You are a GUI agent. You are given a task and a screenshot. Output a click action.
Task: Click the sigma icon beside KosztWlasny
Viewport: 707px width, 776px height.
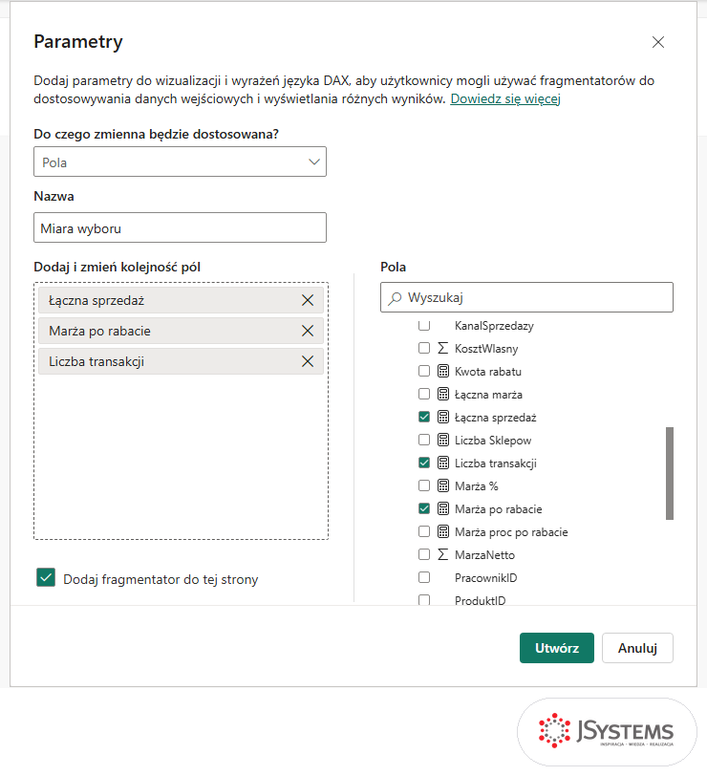[x=443, y=349]
